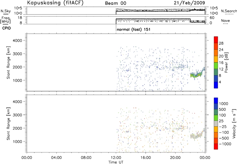237x164 pixels.
Task: Click the gray Velocity swatch between 25 and -25
Action: click(216, 124)
